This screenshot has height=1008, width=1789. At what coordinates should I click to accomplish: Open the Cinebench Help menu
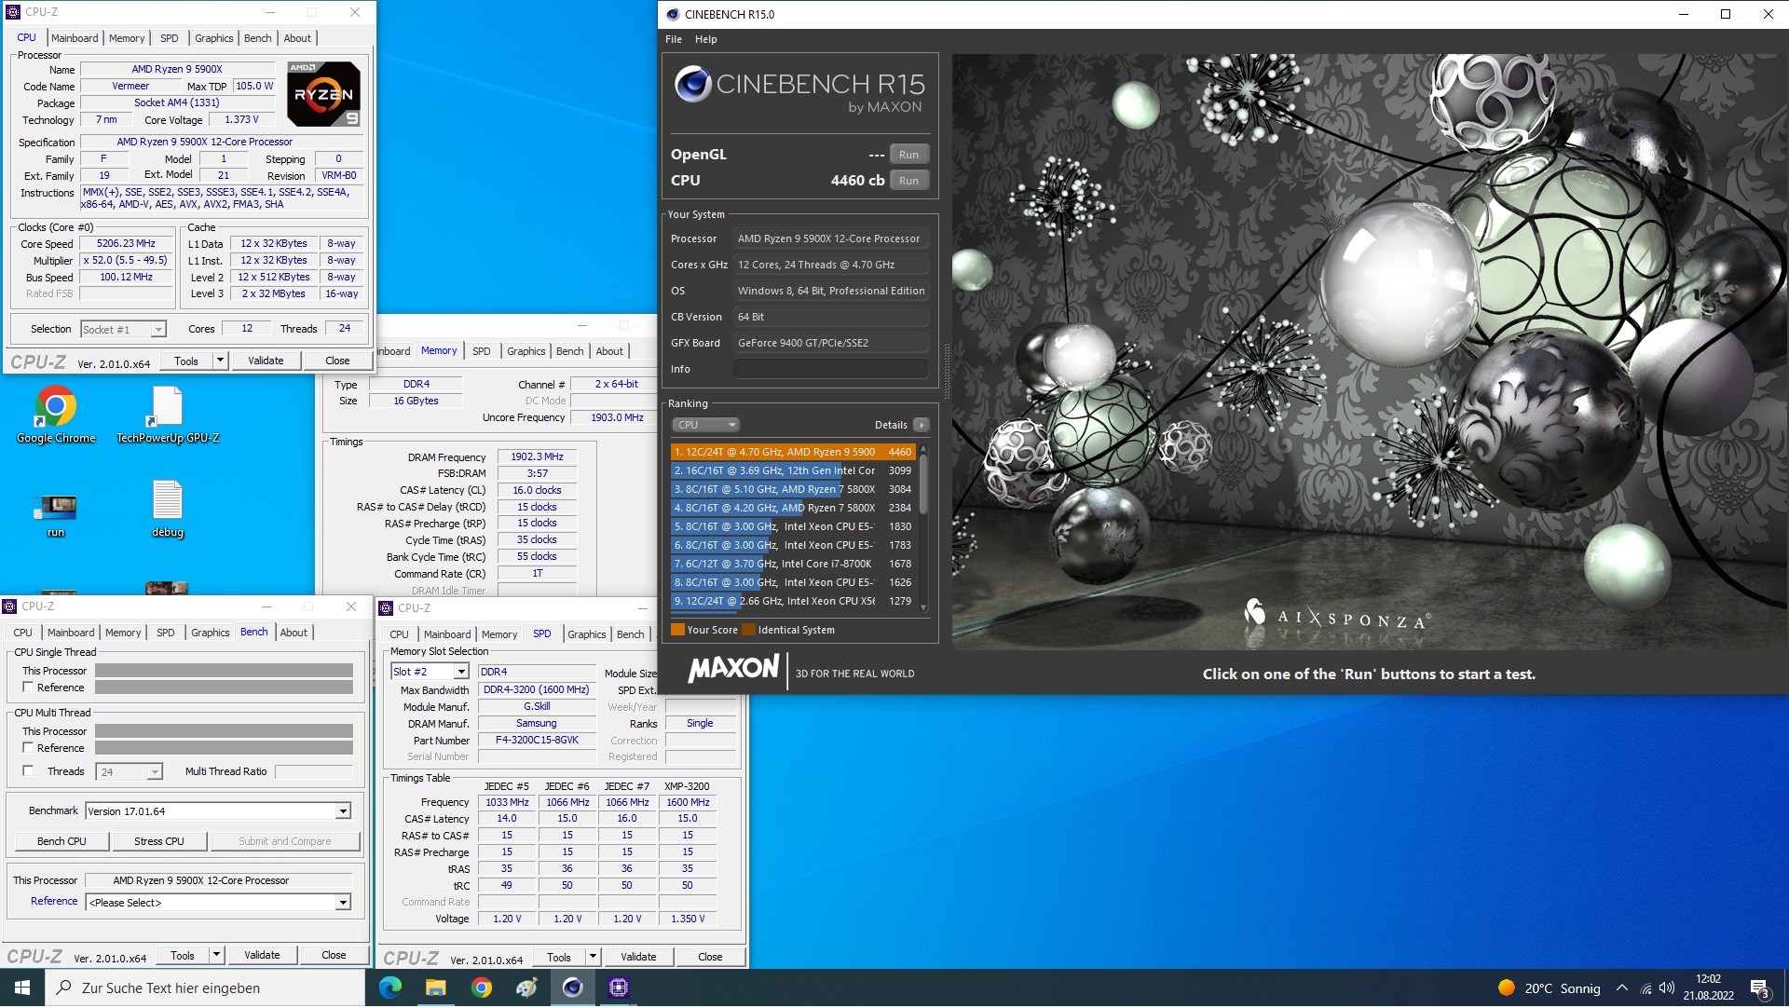pos(706,39)
